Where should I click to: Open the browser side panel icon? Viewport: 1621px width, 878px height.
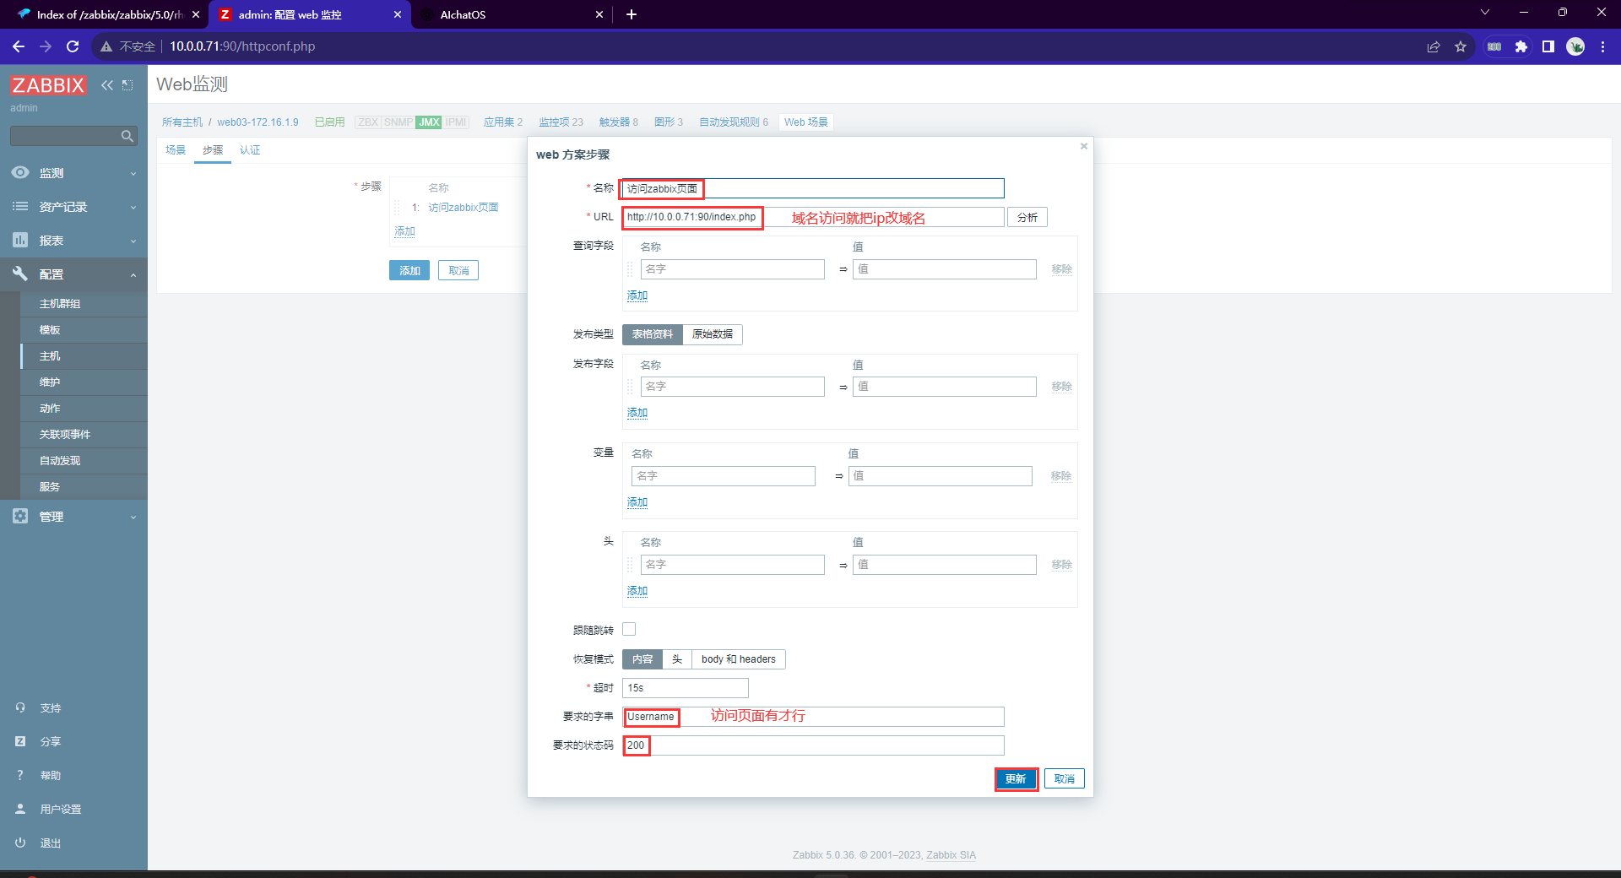(1548, 46)
